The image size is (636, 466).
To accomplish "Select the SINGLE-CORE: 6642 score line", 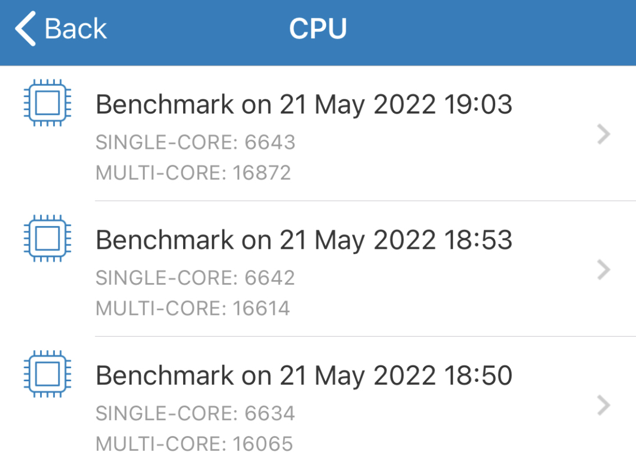I will click(x=196, y=278).
